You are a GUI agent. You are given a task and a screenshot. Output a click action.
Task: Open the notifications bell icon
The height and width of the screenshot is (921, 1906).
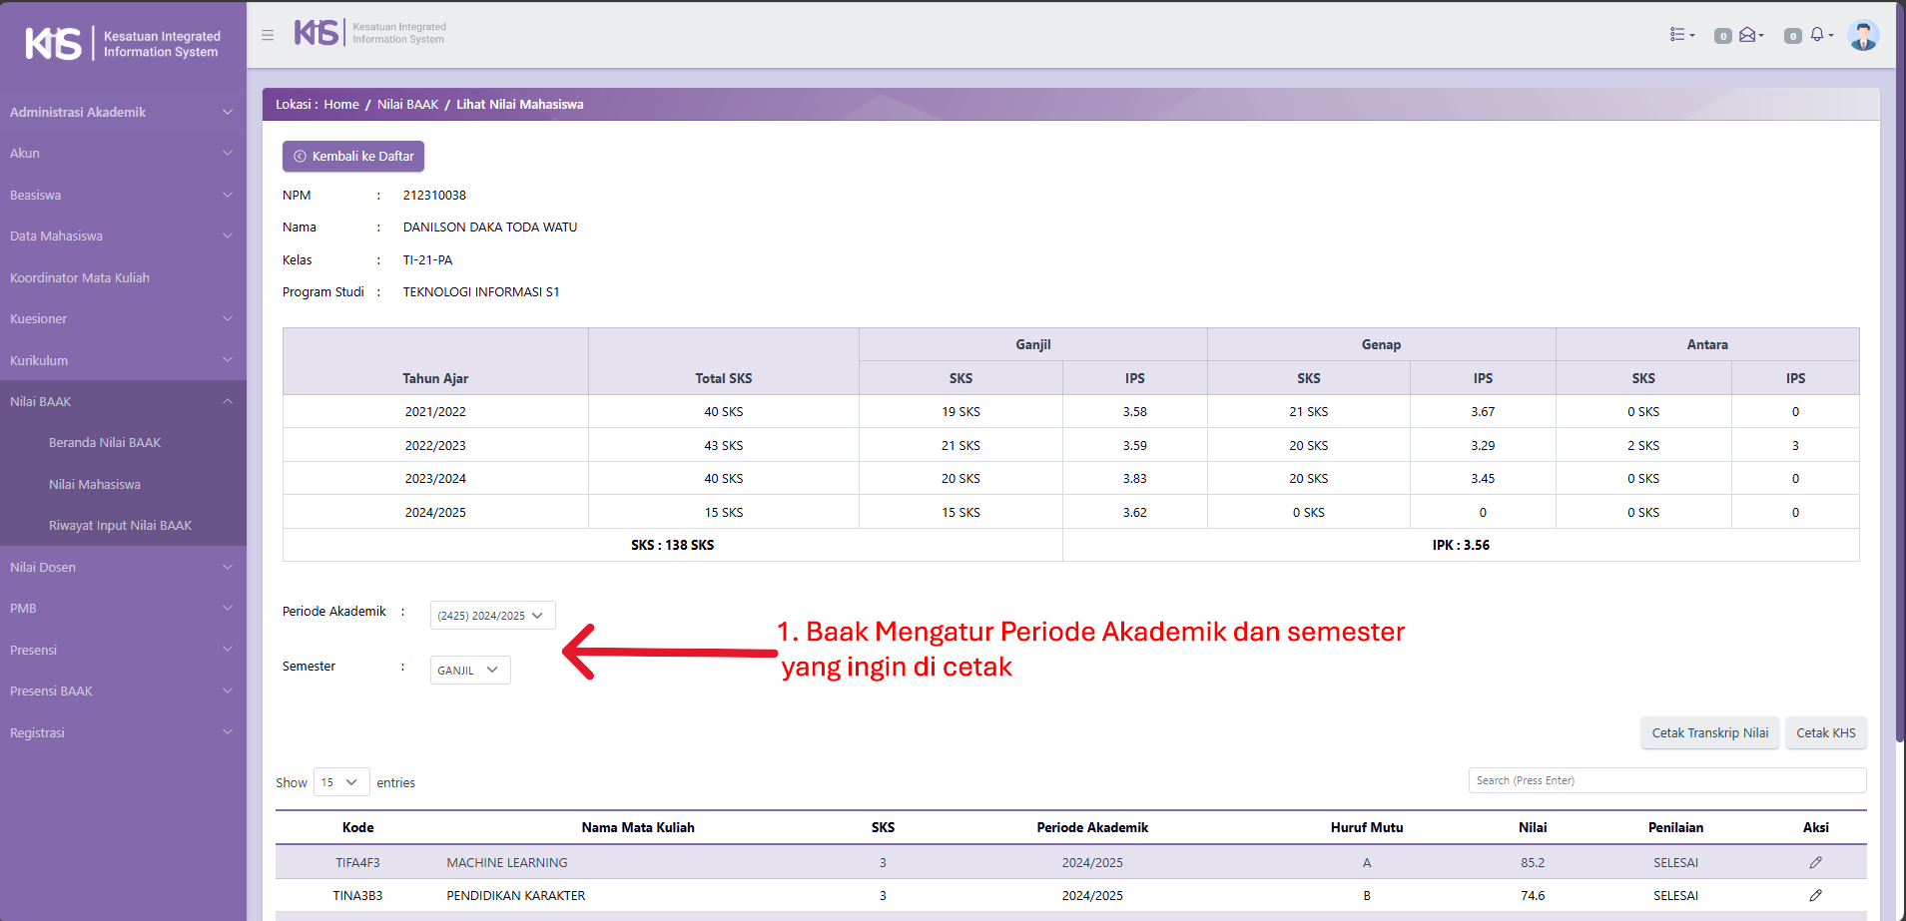coord(1819,35)
